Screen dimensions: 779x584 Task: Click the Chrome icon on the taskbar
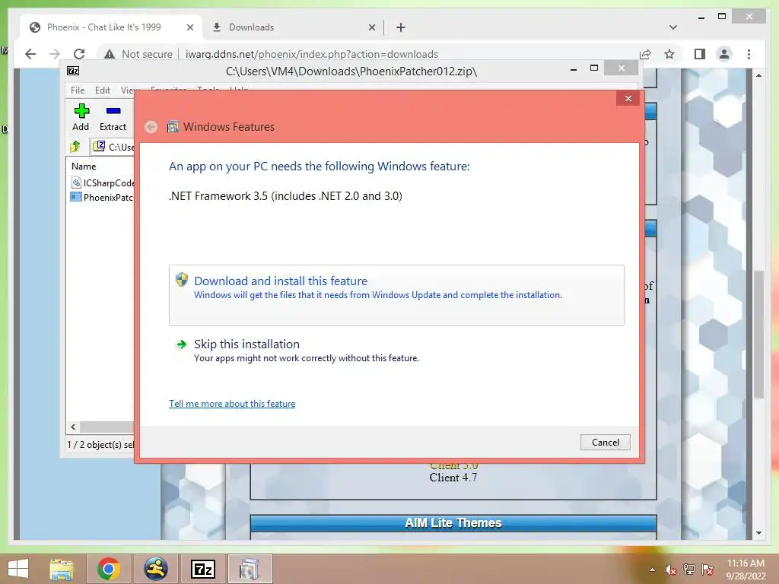coord(108,569)
